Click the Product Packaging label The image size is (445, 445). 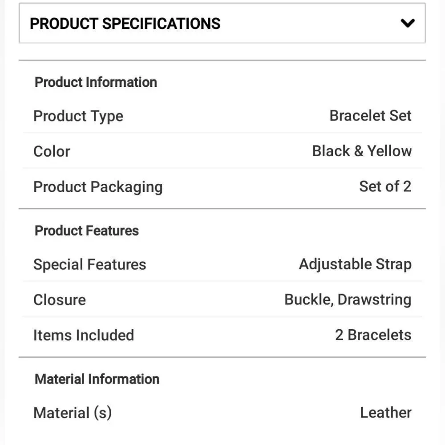[x=98, y=187]
